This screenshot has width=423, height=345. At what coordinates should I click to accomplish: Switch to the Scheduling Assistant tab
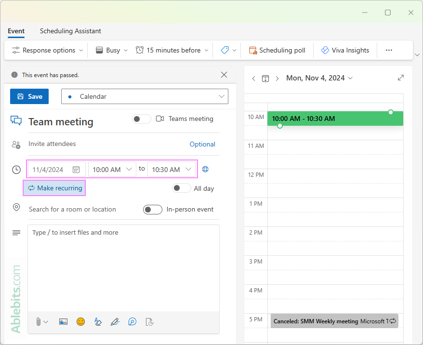(70, 31)
